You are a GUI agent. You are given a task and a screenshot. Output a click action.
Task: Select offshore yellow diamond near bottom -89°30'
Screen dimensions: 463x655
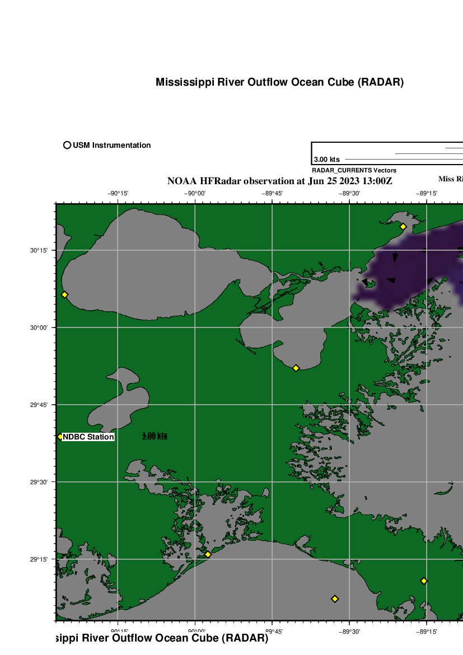(335, 598)
